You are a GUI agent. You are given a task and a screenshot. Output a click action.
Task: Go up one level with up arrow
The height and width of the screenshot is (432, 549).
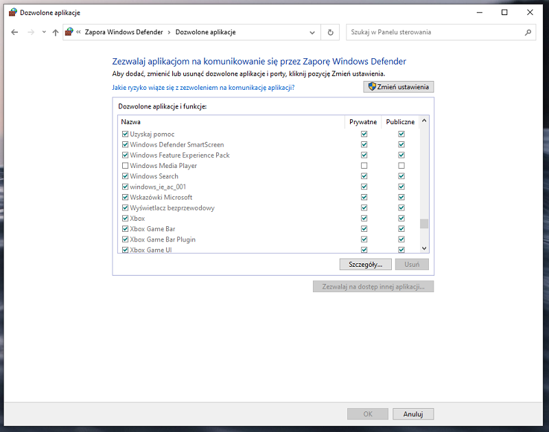coord(56,32)
